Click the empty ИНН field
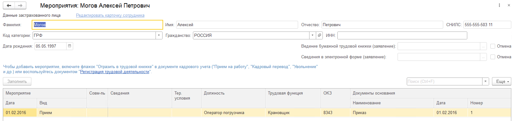The image size is (517, 121). point(402,35)
